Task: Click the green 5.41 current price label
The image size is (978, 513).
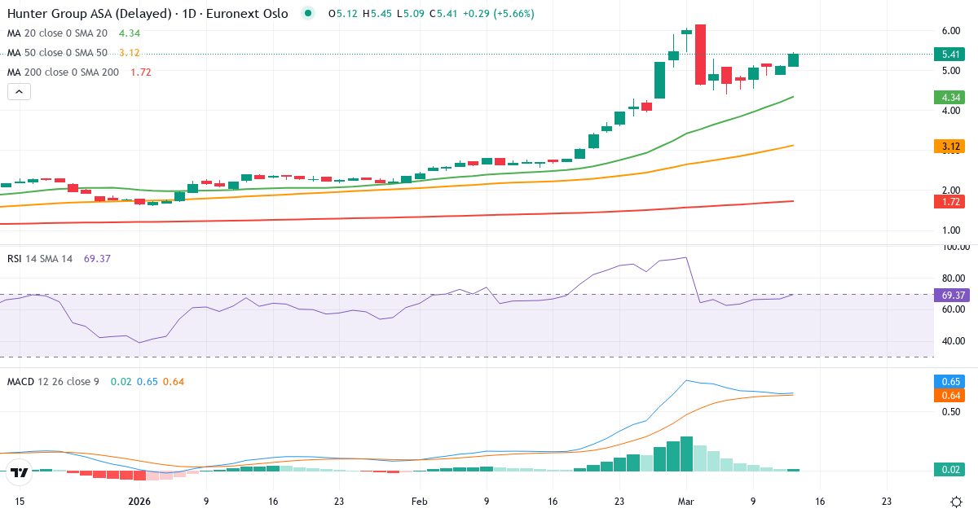Action: (950, 55)
